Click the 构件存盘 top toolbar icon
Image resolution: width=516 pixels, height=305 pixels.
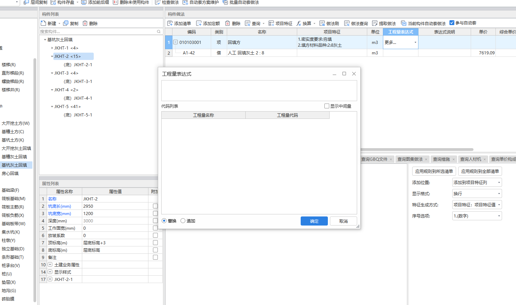point(53,2)
